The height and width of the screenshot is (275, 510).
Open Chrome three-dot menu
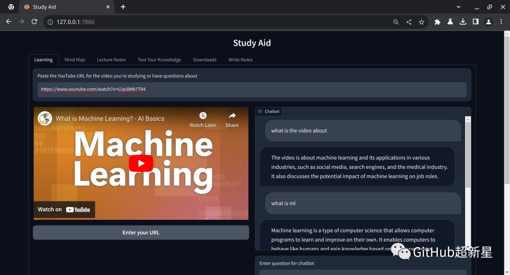click(x=501, y=22)
